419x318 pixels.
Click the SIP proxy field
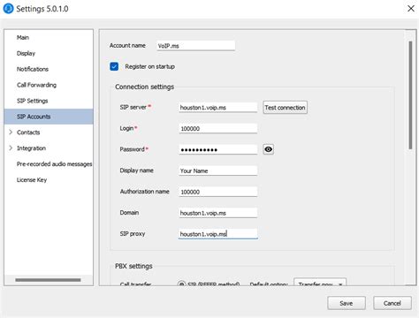pyautogui.click(x=218, y=234)
